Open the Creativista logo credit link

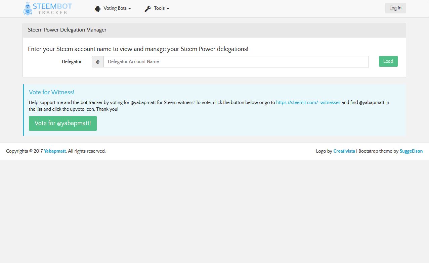[344, 151]
